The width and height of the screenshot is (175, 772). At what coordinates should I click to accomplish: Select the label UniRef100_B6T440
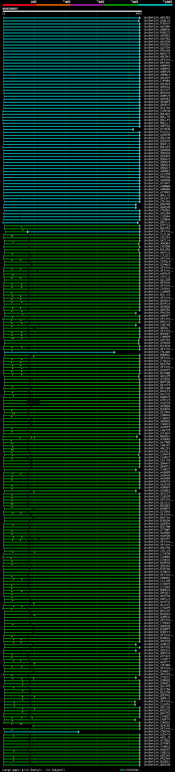157,63
